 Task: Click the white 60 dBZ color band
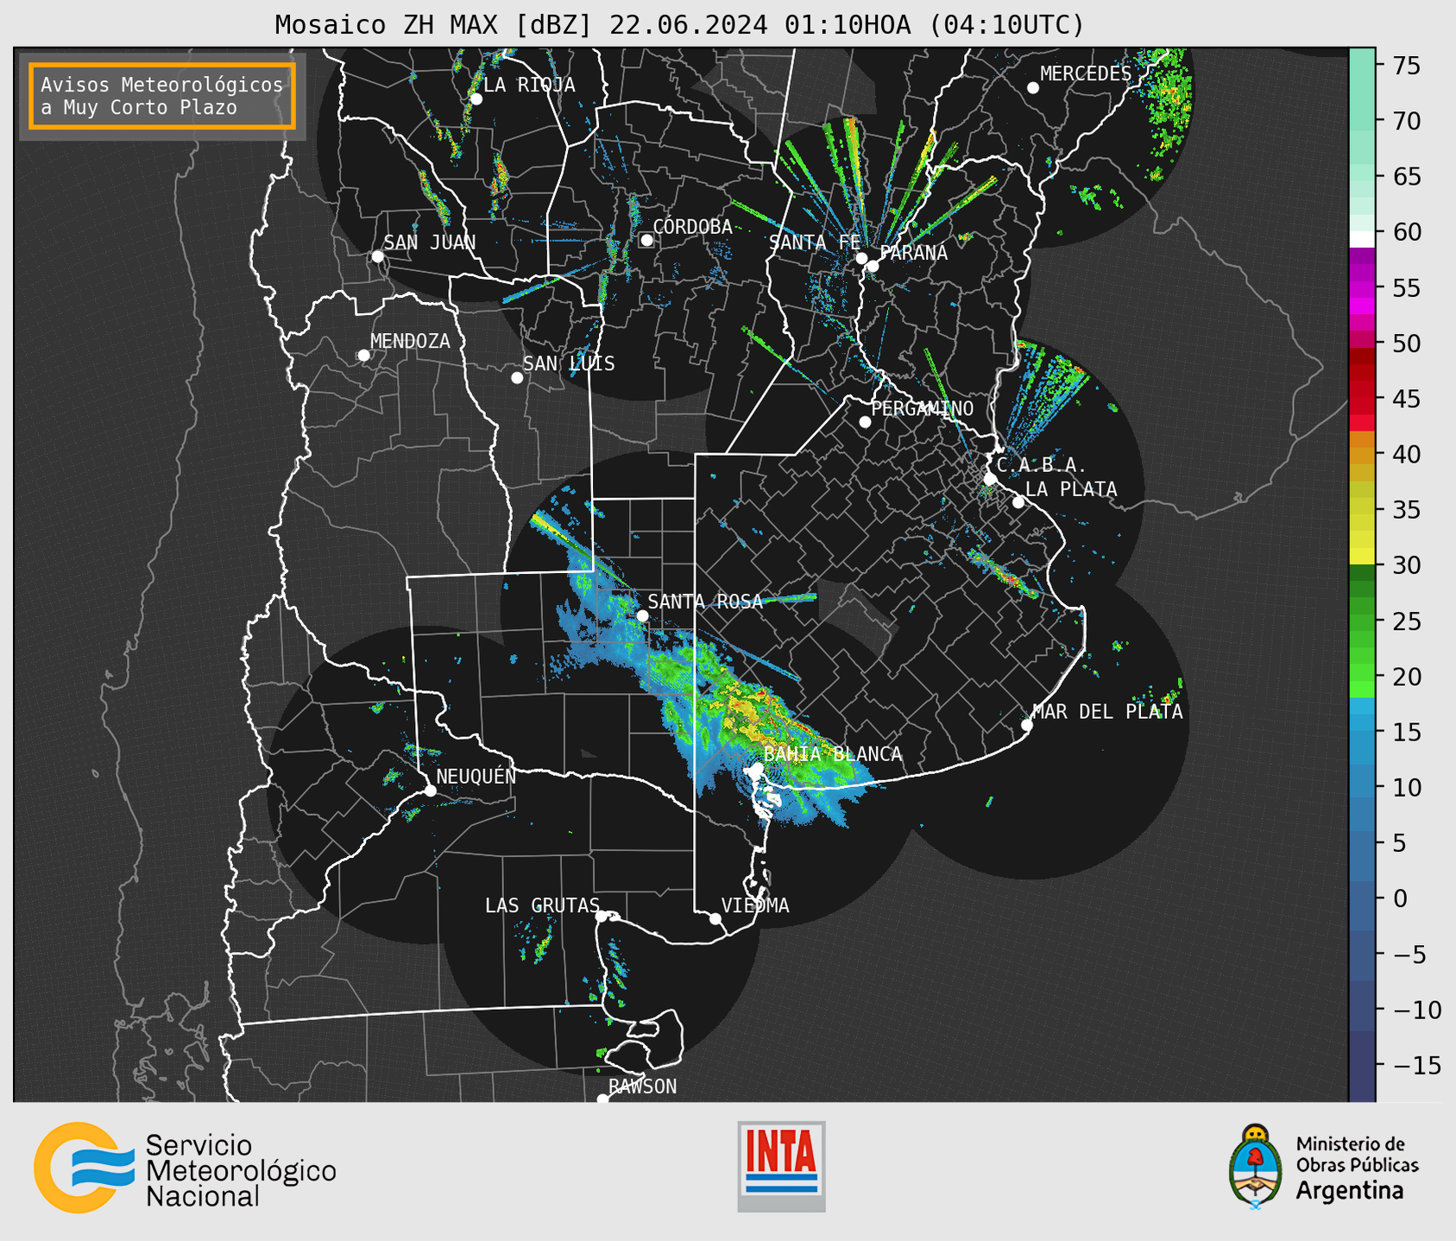tap(1362, 239)
